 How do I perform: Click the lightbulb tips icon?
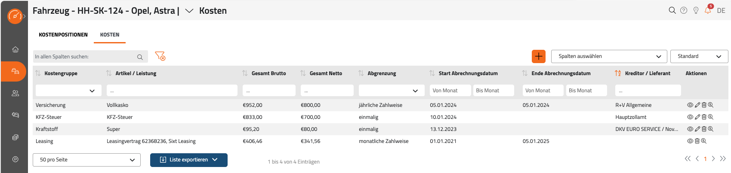696,10
